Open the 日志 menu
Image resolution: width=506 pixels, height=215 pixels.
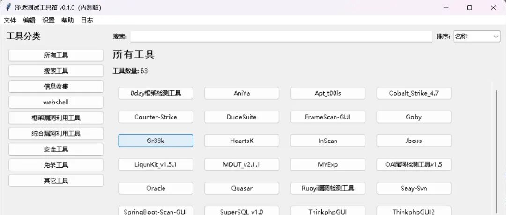point(87,20)
